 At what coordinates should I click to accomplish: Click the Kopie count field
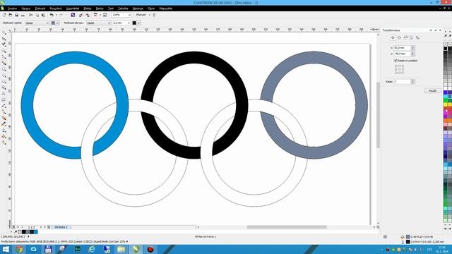[402, 82]
